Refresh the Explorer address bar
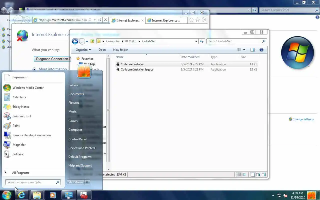320x200 pixels. pyautogui.click(x=202, y=41)
